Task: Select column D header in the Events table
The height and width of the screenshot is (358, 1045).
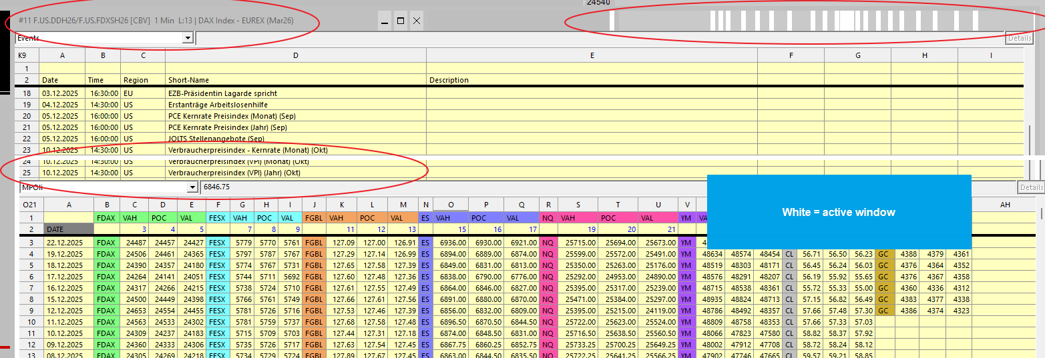Action: point(295,56)
